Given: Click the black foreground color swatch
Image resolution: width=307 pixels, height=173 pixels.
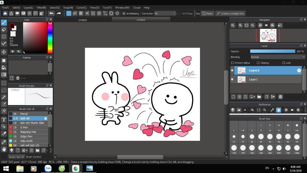Looking at the screenshot, I should coord(12,26).
